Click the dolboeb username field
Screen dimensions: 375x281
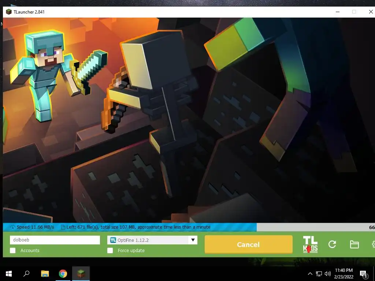click(x=55, y=240)
